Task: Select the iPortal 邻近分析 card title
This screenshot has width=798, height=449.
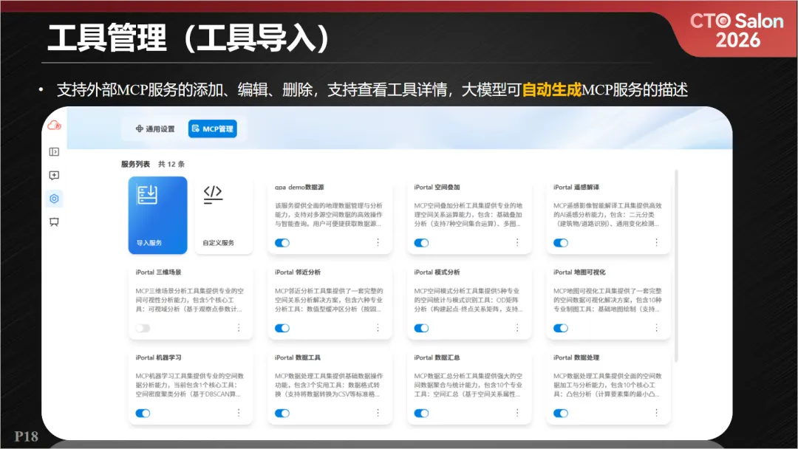Action: 298,272
